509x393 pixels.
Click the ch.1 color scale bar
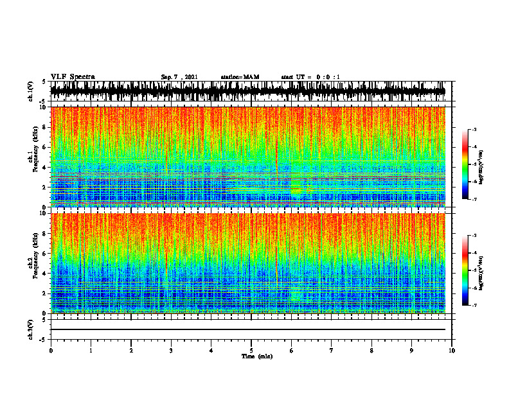(x=465, y=164)
